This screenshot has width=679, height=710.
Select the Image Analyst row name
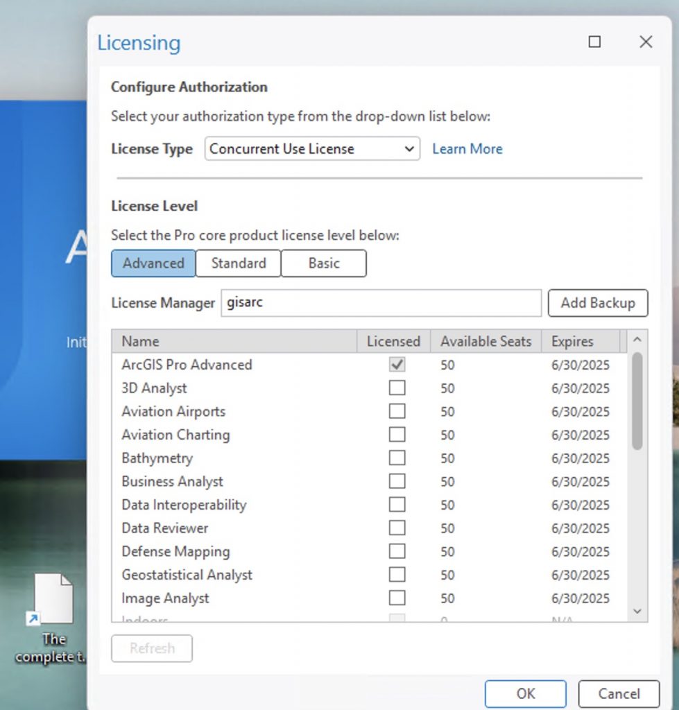coord(165,598)
